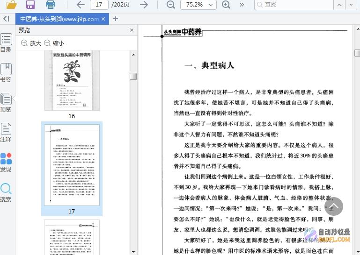Close the 中医养-从头到脚 document tab
The image size is (360, 255).
(103, 19)
